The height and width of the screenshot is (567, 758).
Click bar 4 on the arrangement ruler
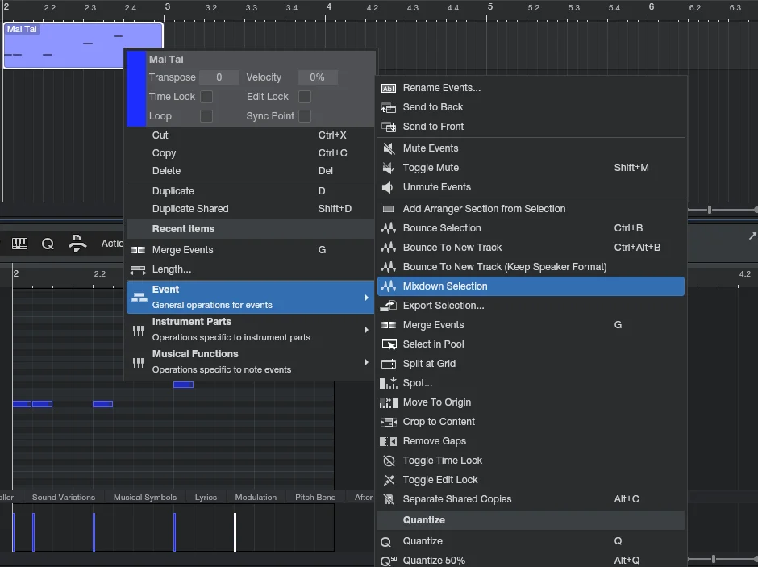point(329,6)
